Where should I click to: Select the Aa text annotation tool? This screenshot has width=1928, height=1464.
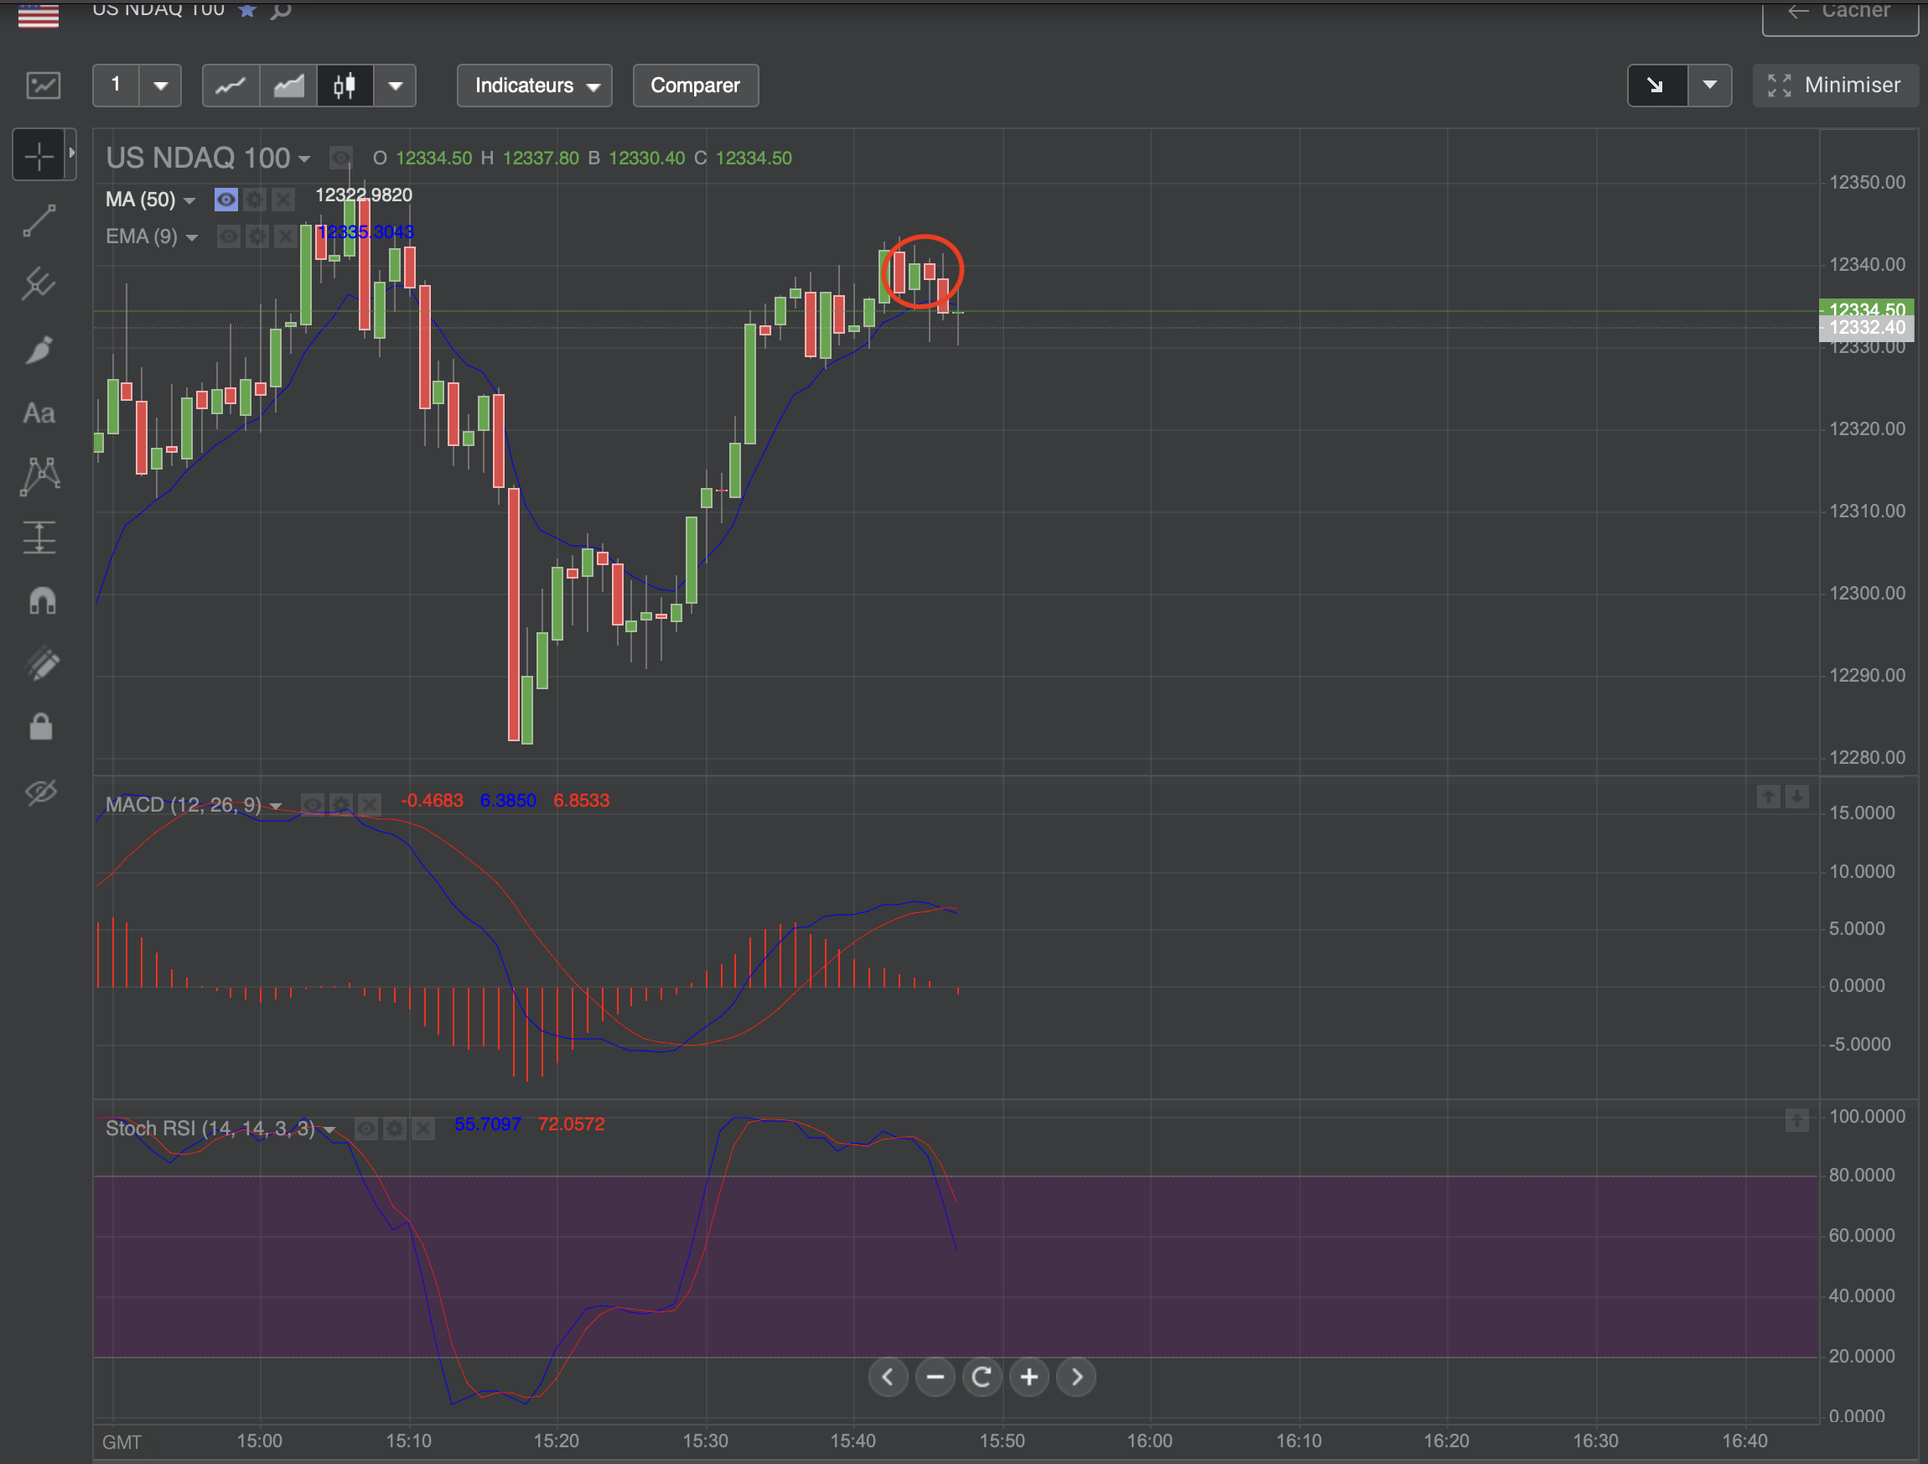pyautogui.click(x=39, y=413)
